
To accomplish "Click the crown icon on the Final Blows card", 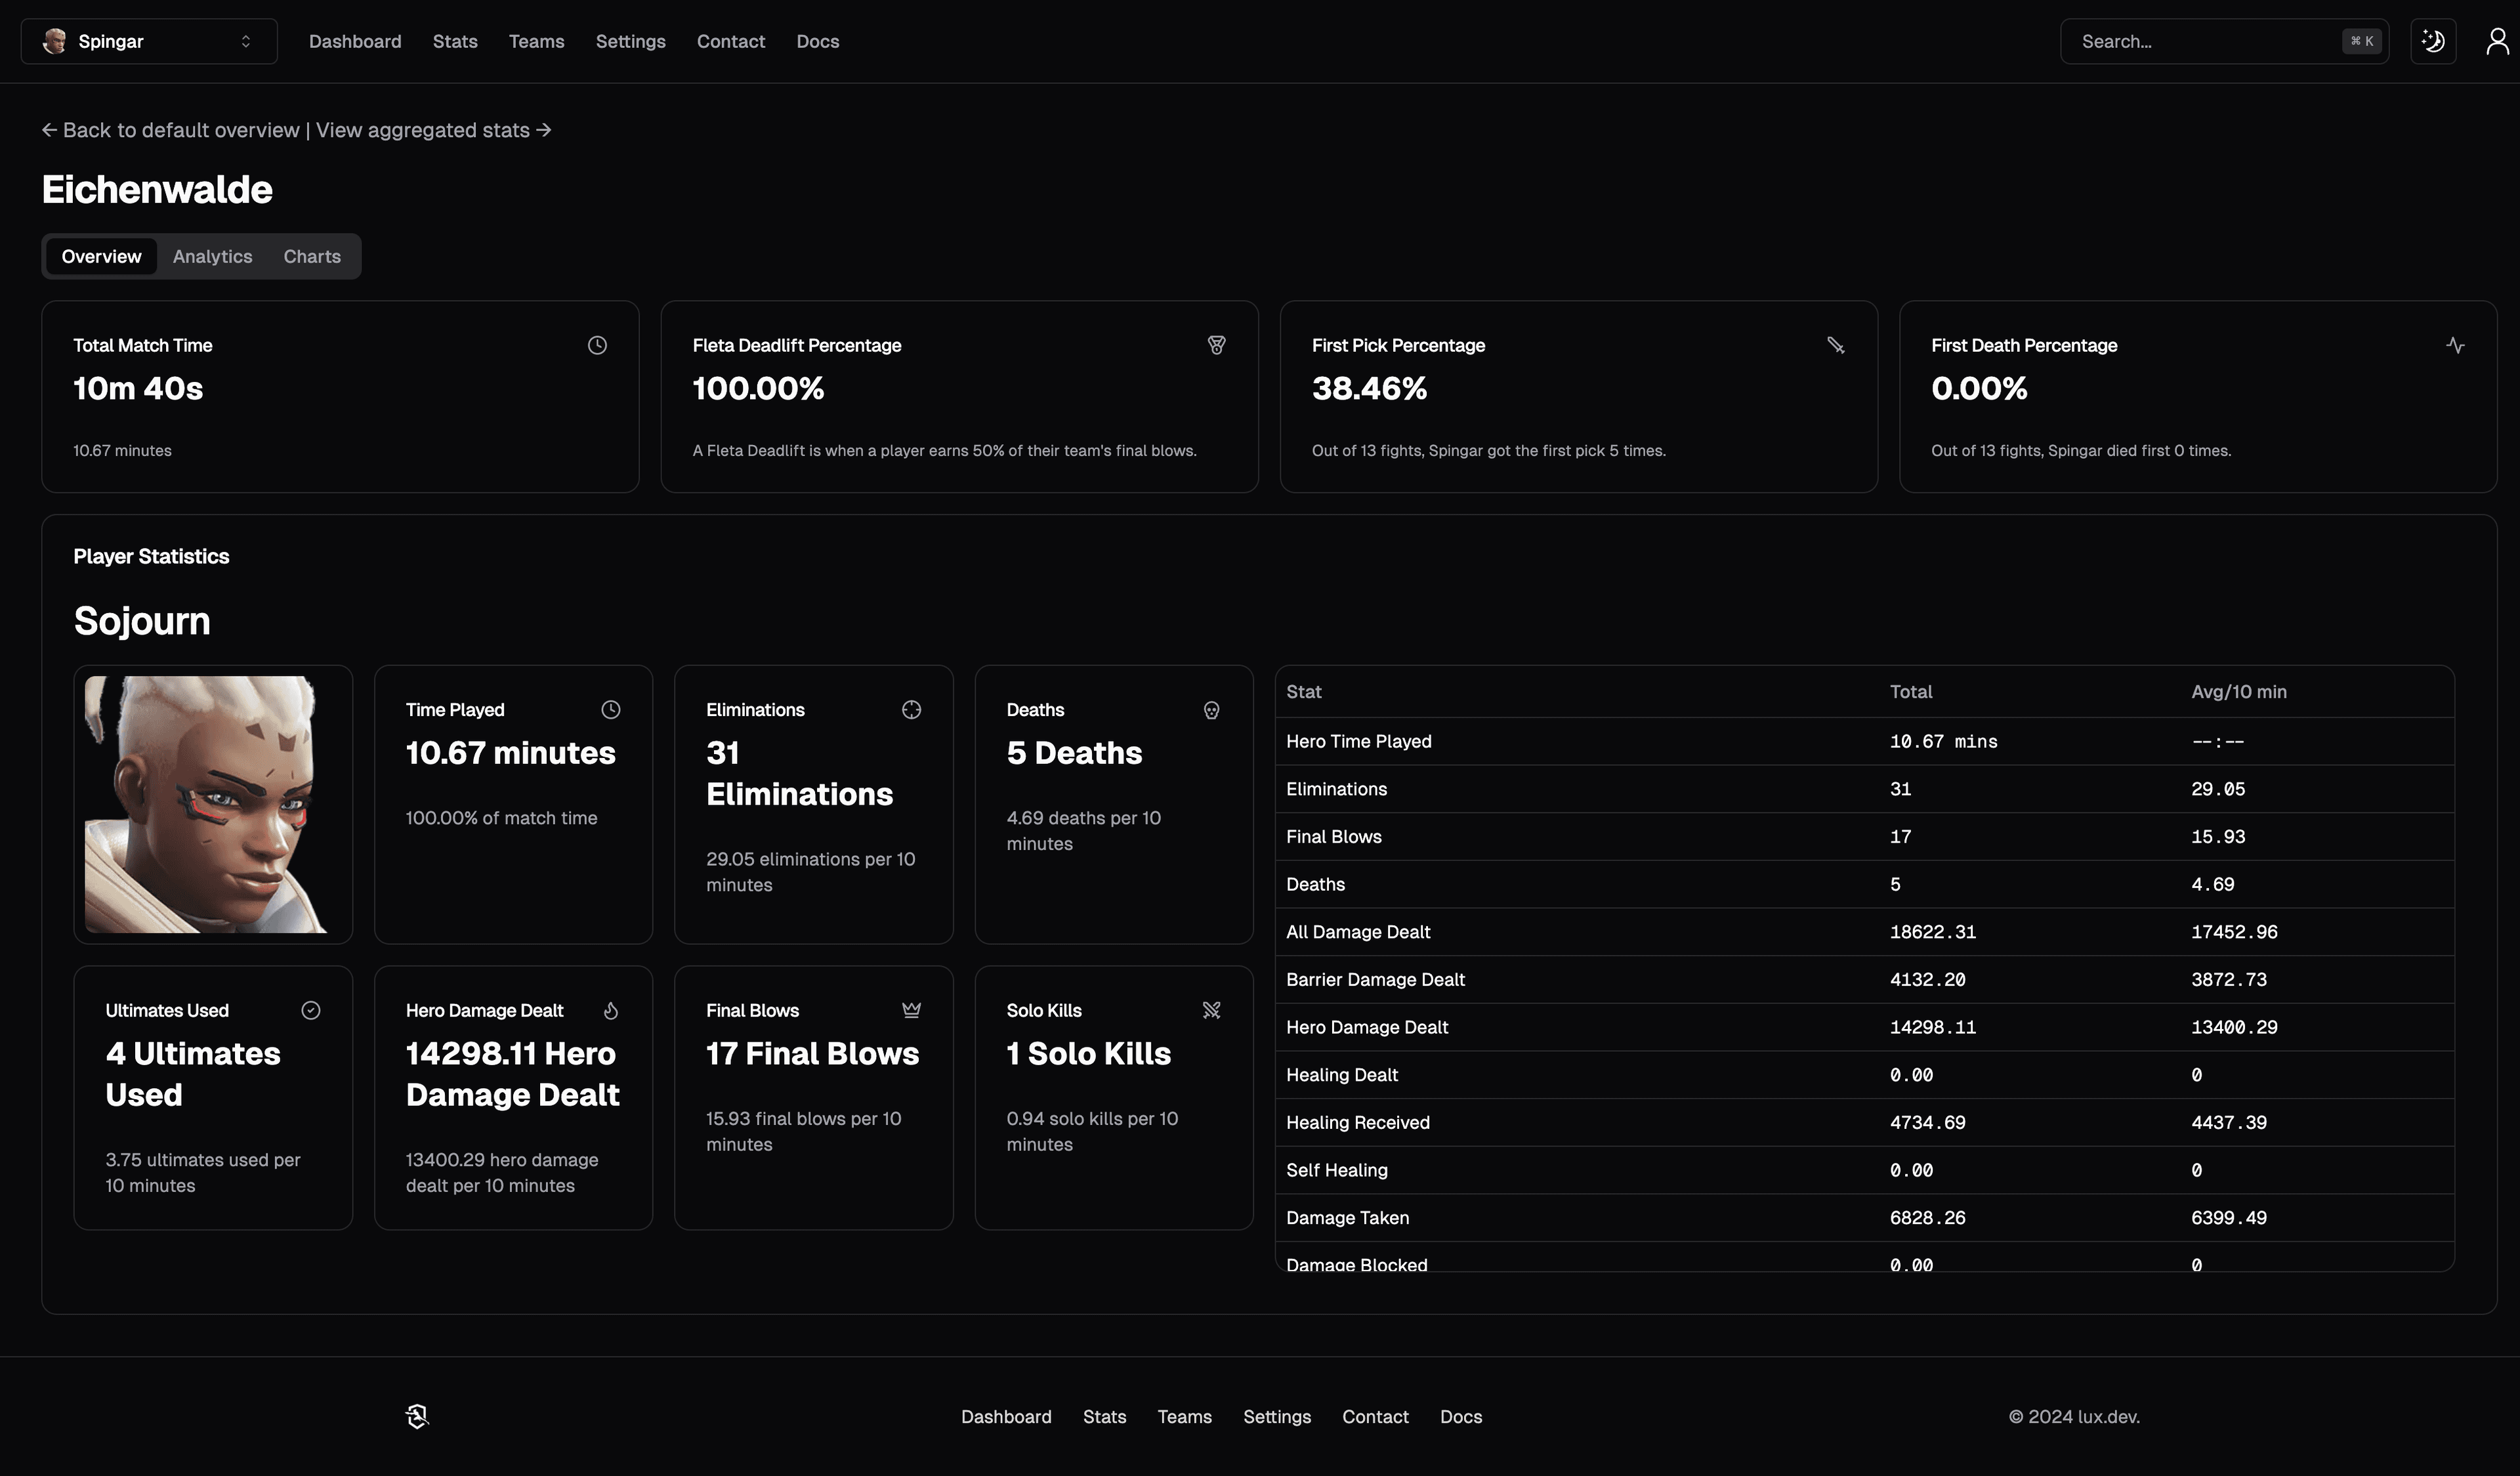I will pyautogui.click(x=911, y=1010).
